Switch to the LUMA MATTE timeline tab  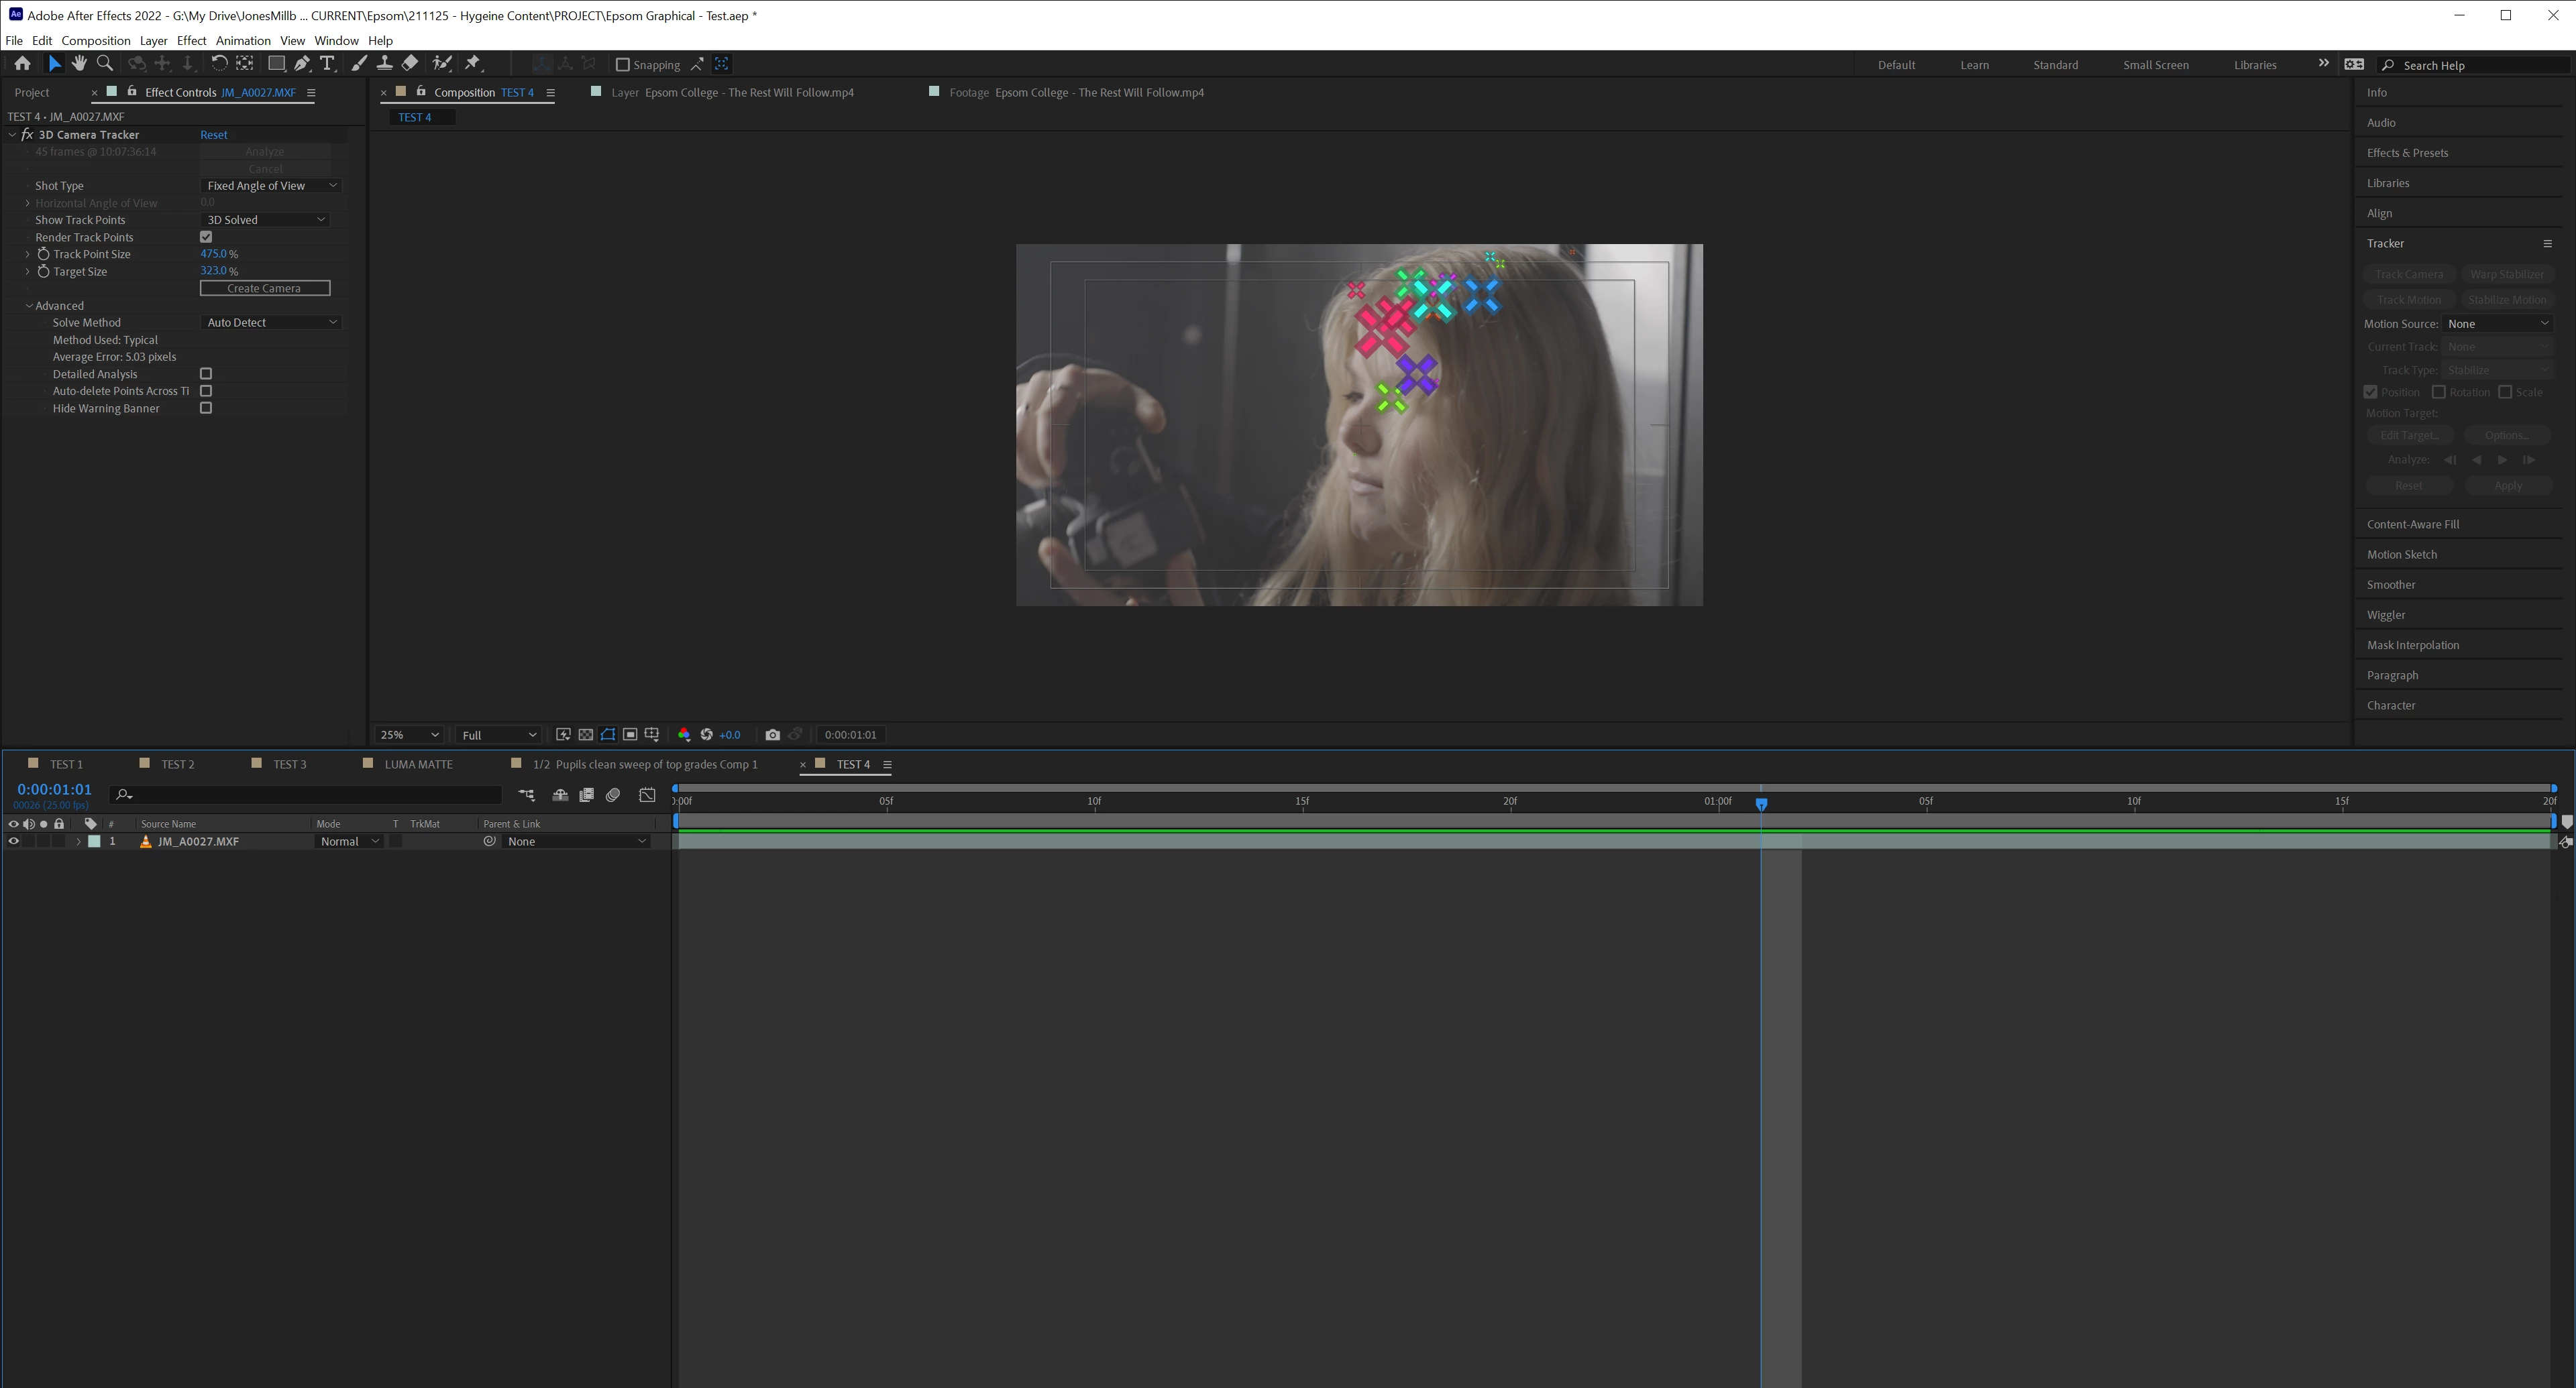coord(418,764)
